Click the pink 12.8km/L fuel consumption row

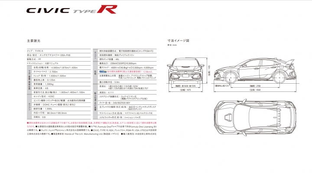pos(127,72)
